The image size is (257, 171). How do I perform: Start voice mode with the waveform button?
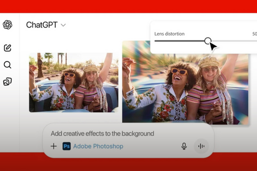[x=201, y=146]
